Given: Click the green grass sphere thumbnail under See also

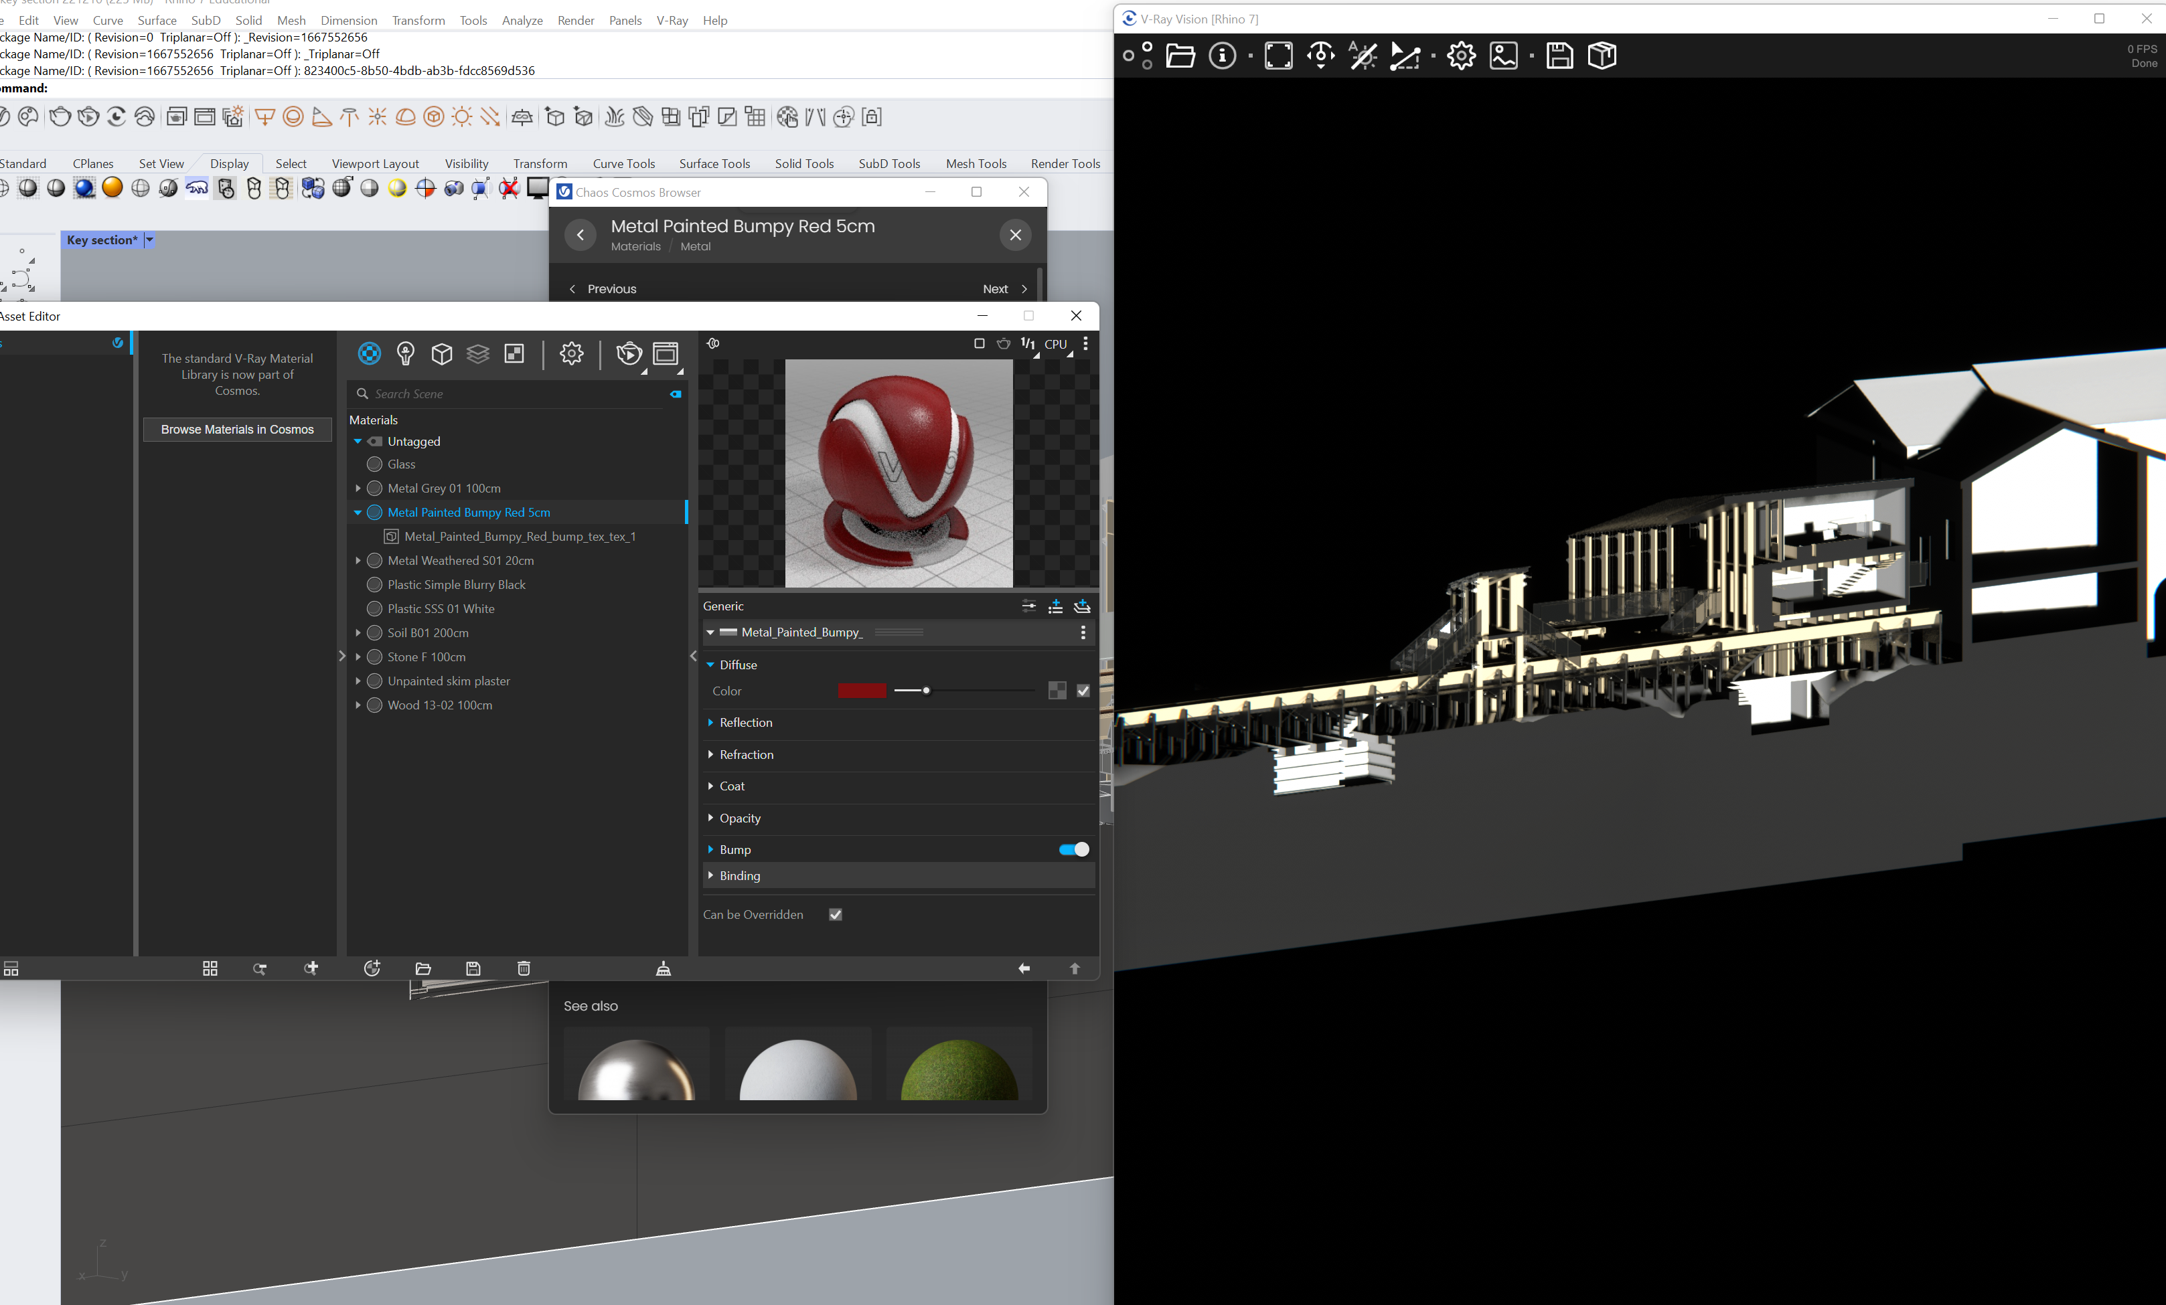Looking at the screenshot, I should coord(959,1063).
